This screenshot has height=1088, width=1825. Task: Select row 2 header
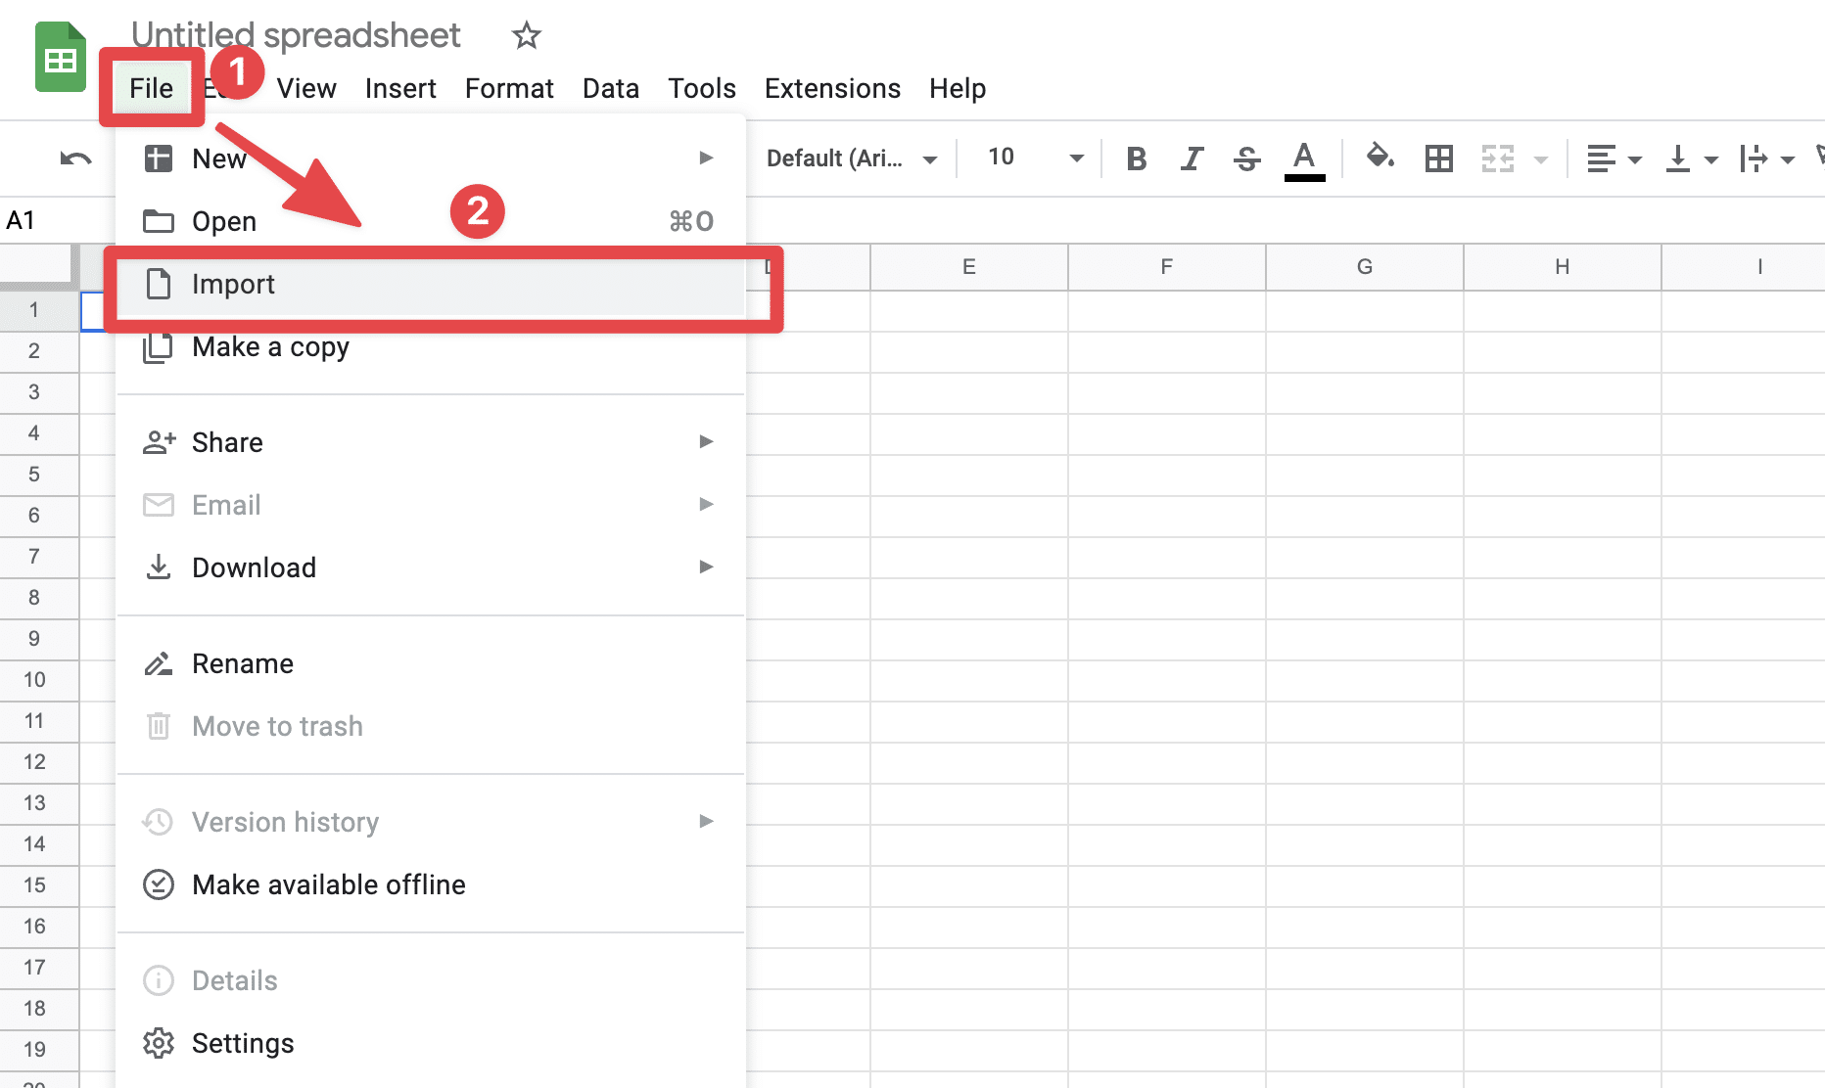[38, 351]
